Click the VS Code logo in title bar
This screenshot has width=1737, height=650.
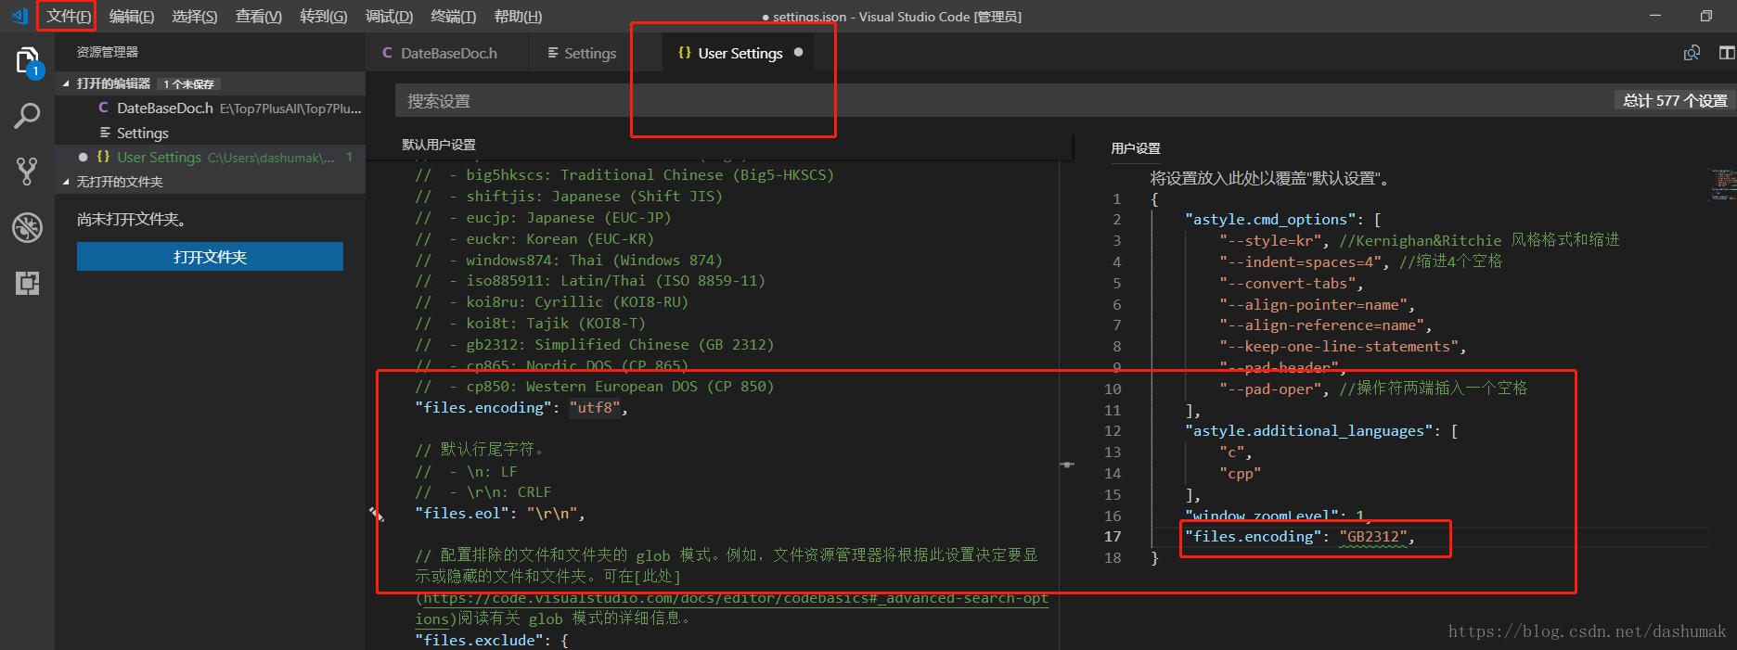click(x=19, y=16)
